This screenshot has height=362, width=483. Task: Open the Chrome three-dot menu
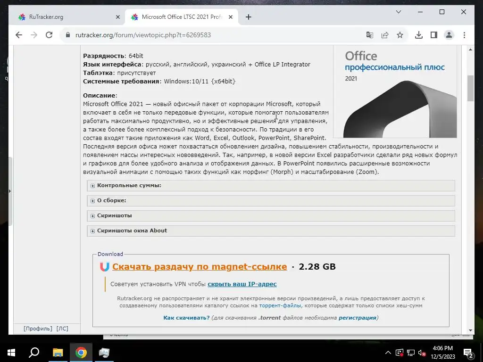click(x=464, y=35)
